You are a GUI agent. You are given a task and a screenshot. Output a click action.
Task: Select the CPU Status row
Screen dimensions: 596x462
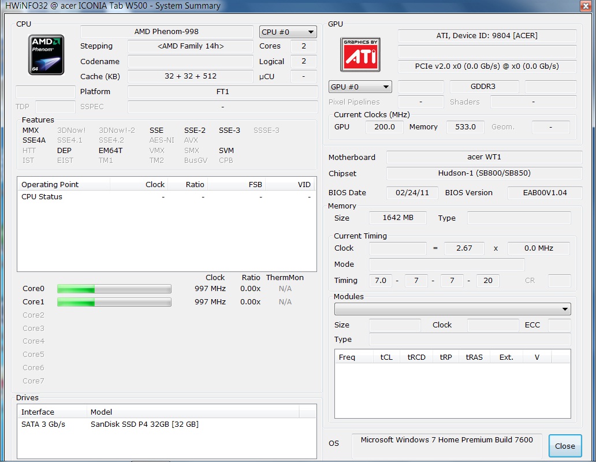pyautogui.click(x=166, y=197)
